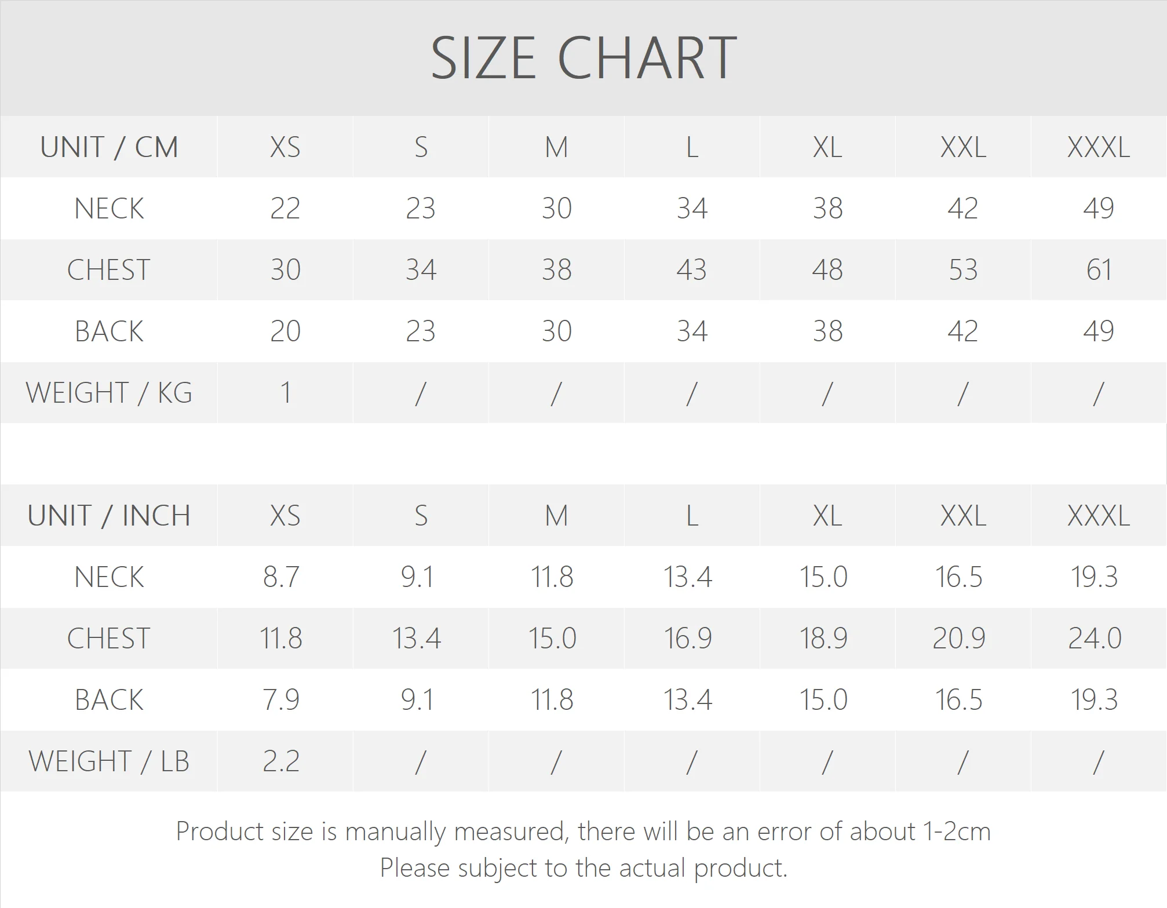This screenshot has width=1167, height=908.
Task: Click the L chest value 43
Action: [x=692, y=270]
